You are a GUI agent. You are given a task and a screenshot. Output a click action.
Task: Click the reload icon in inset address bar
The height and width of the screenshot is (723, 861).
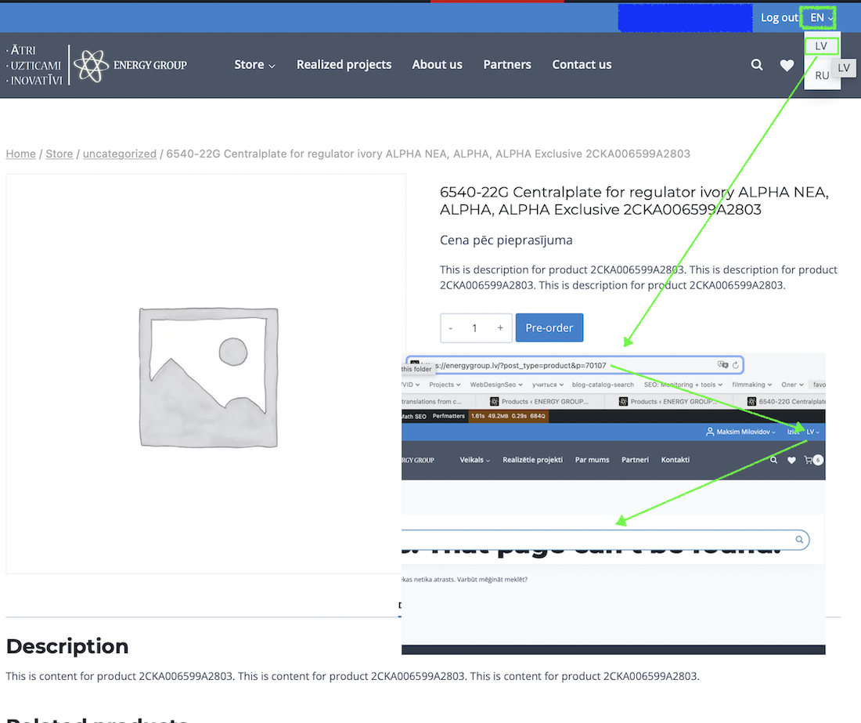(735, 365)
